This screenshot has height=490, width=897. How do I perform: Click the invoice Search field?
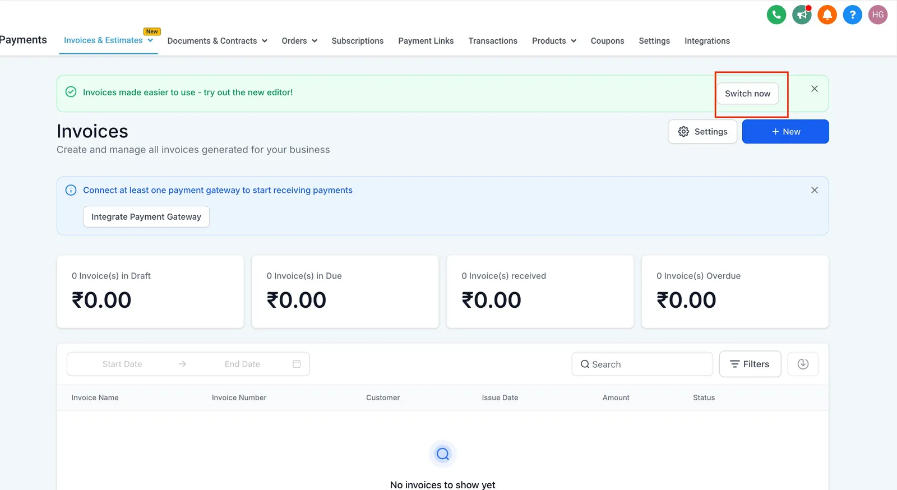pos(642,364)
